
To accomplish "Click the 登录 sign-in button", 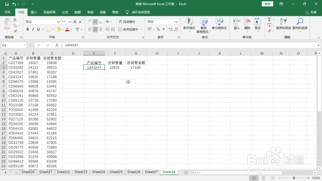I will click(267, 4).
